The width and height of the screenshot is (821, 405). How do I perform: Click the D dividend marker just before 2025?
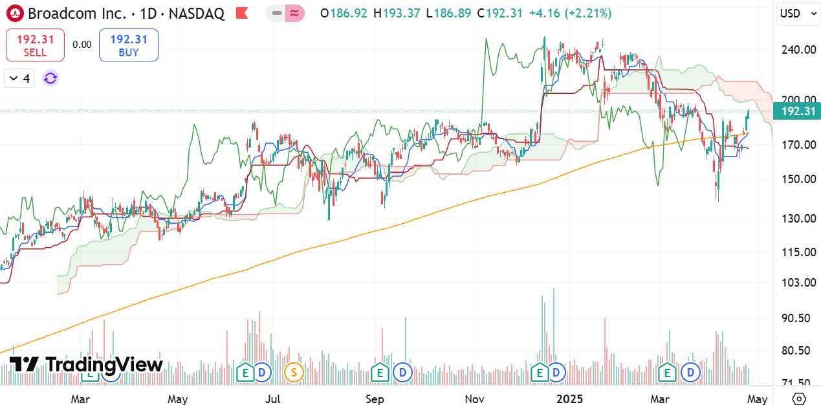556,373
